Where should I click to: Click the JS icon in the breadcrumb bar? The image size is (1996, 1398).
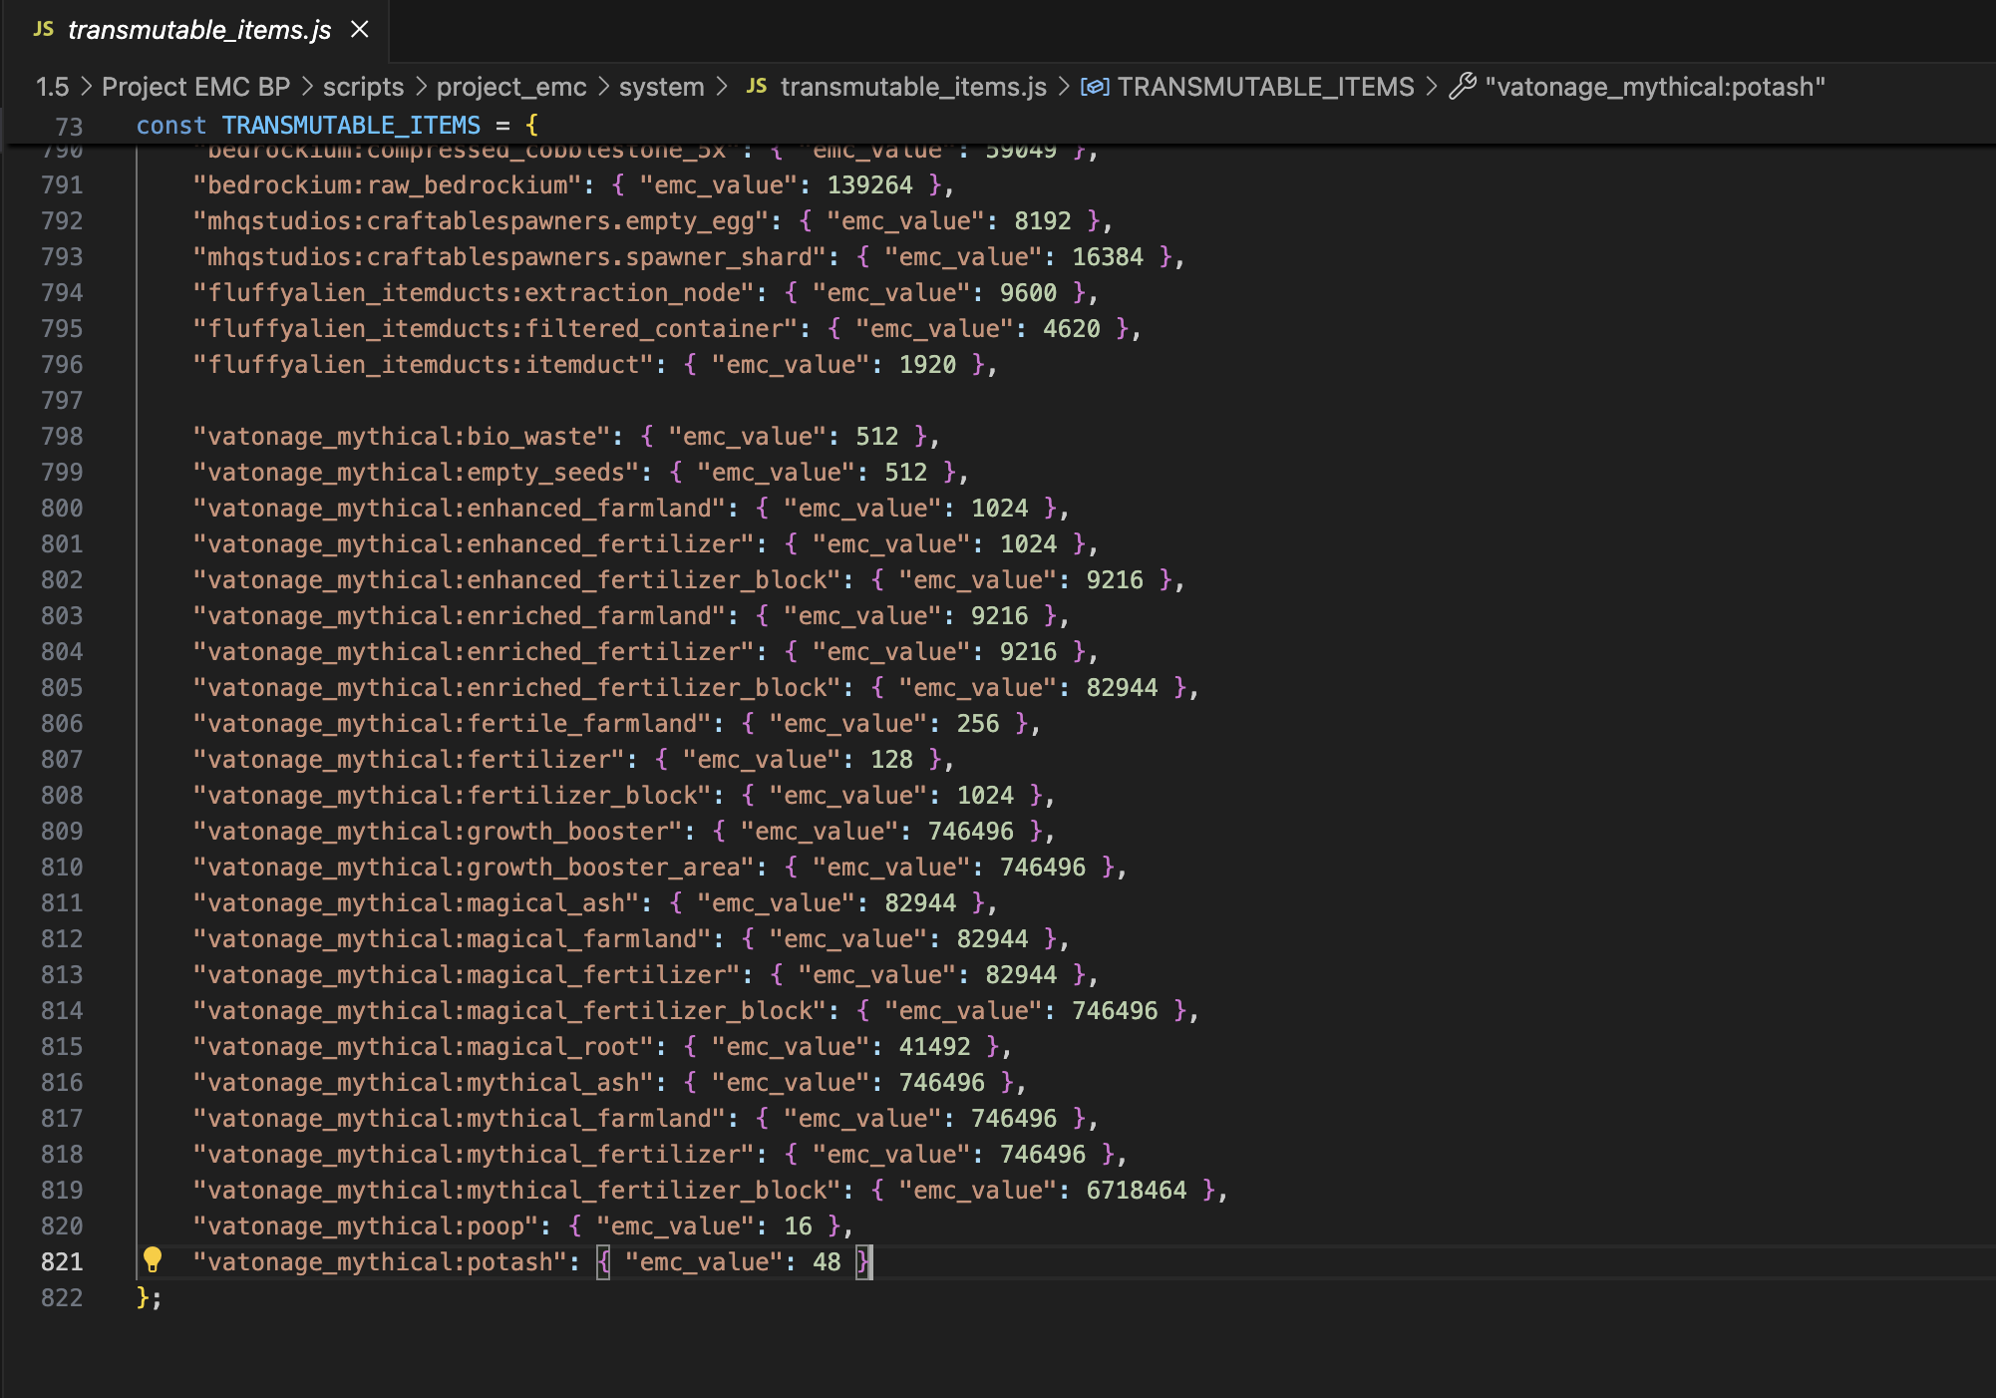pyautogui.click(x=757, y=86)
